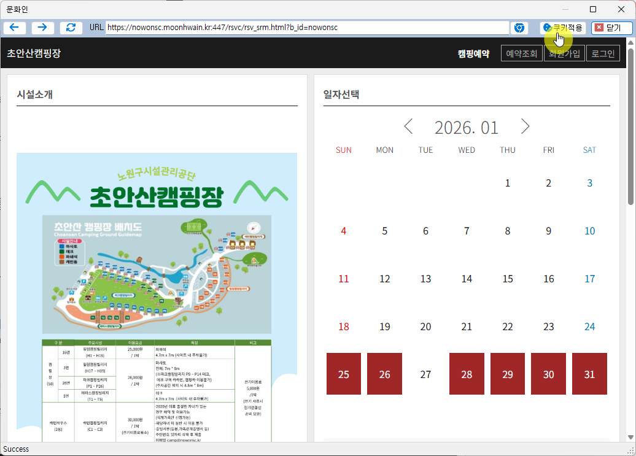Open page in Chrome browser icon
Screen dimensions: 636x456
tap(519, 28)
